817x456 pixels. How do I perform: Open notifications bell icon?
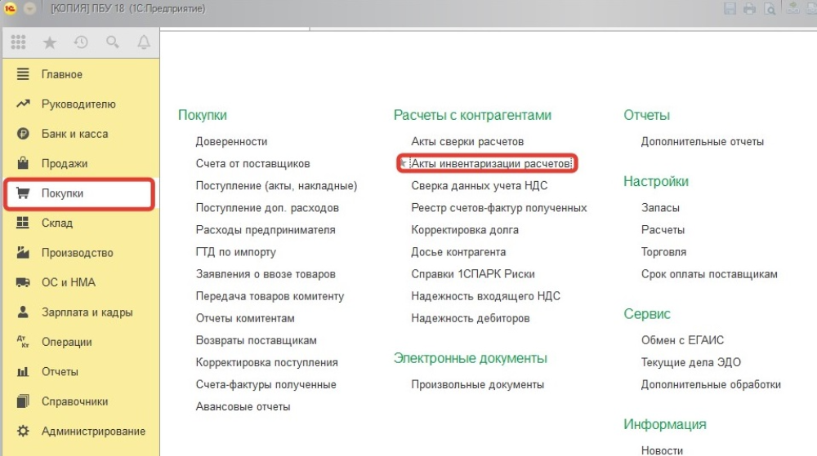pos(144,42)
